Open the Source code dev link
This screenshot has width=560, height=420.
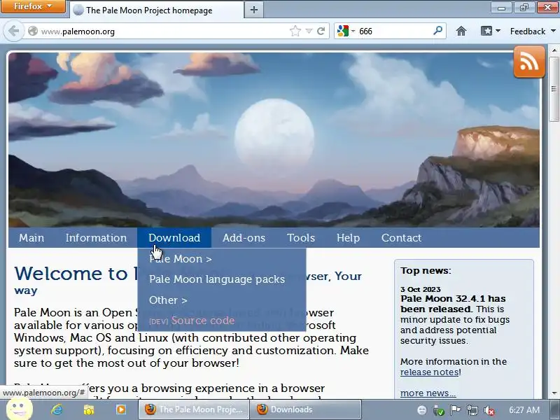point(221,321)
